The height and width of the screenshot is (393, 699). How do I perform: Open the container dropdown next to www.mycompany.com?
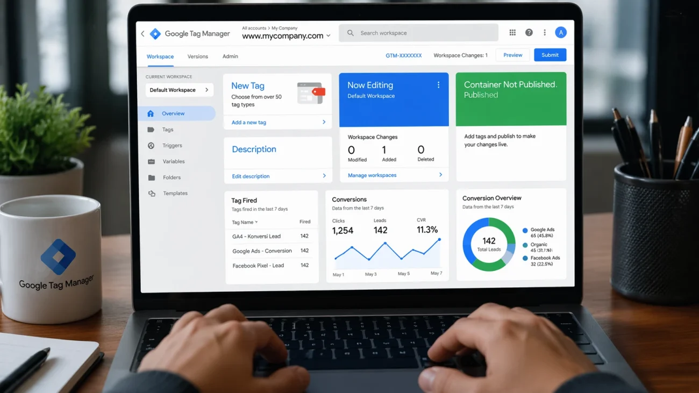click(329, 36)
